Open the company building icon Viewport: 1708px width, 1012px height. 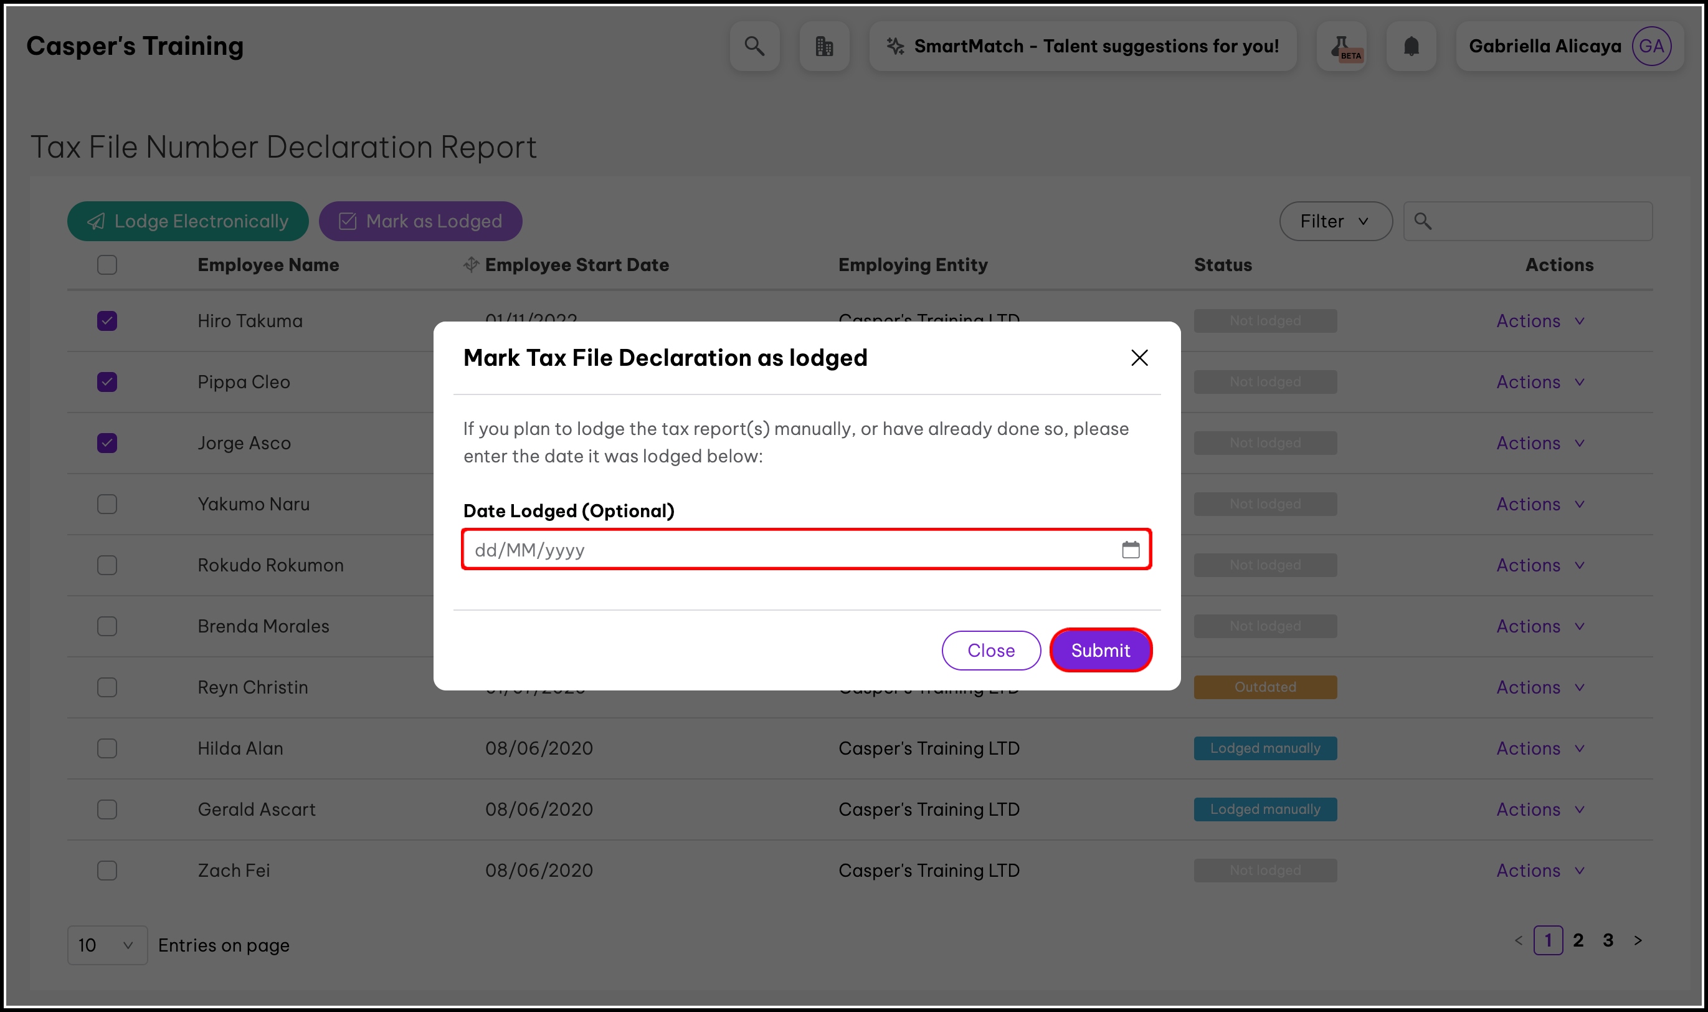[x=824, y=45]
